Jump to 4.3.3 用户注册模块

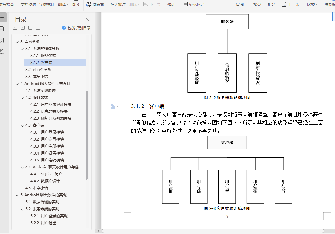point(47,146)
